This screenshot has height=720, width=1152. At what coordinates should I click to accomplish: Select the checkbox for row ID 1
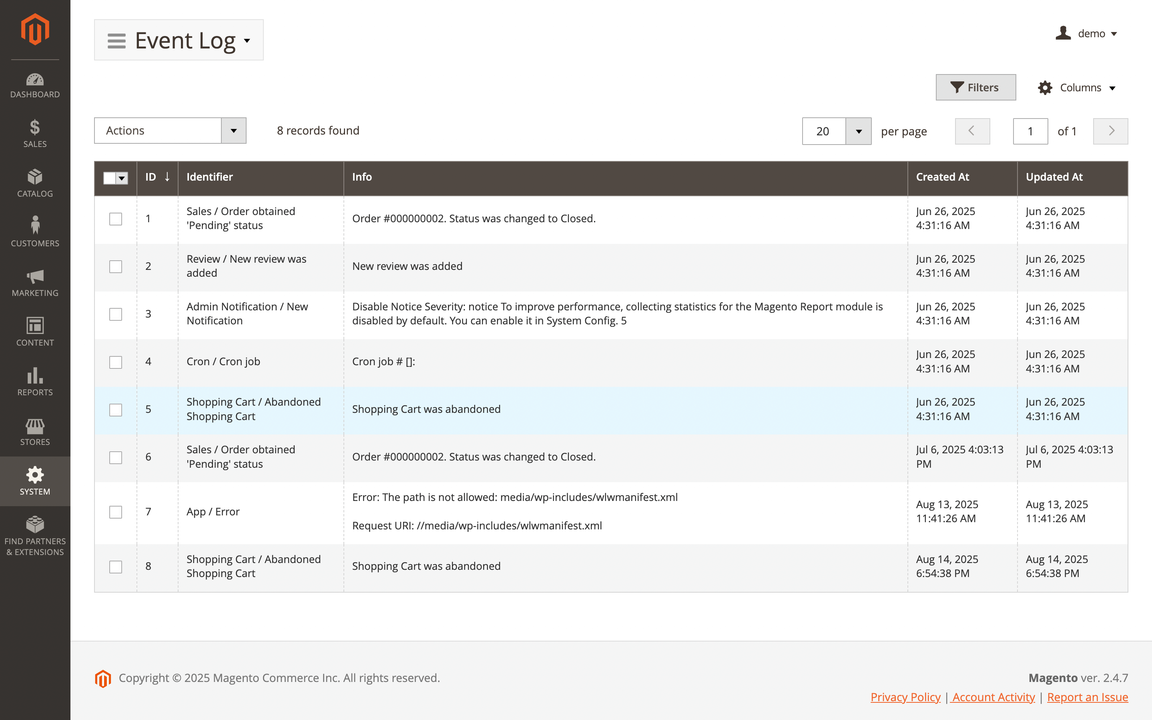[116, 219]
